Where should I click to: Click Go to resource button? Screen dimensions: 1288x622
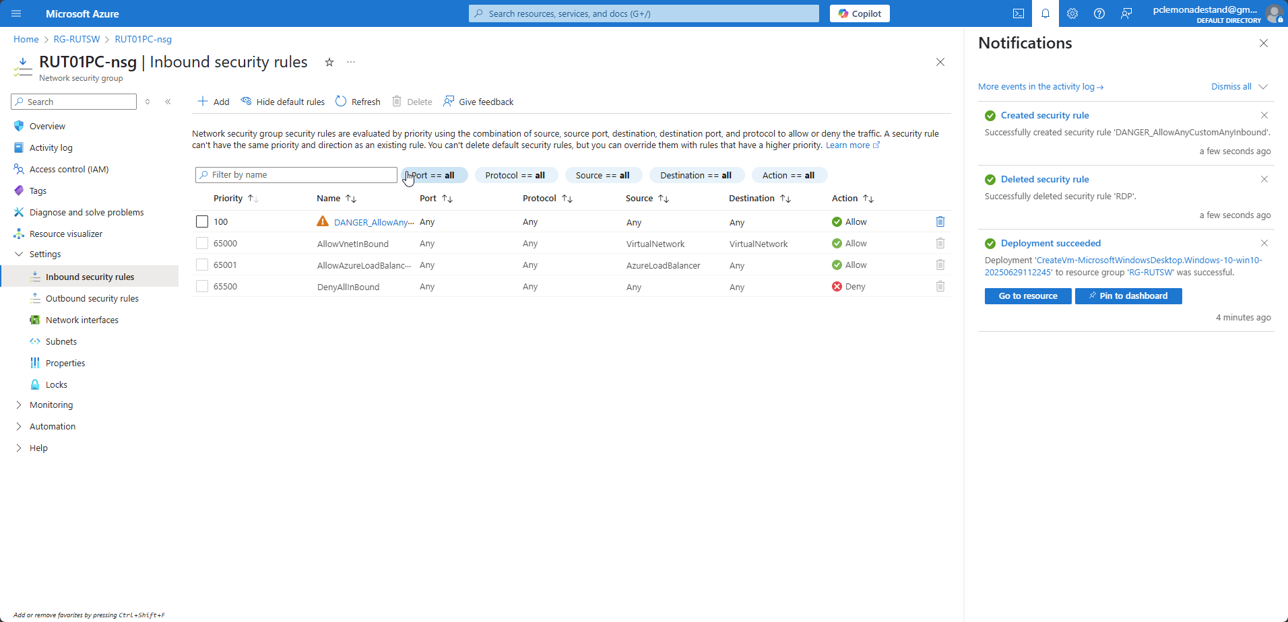tap(1028, 296)
